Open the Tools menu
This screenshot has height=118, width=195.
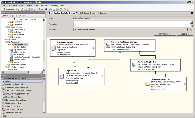(37, 5)
